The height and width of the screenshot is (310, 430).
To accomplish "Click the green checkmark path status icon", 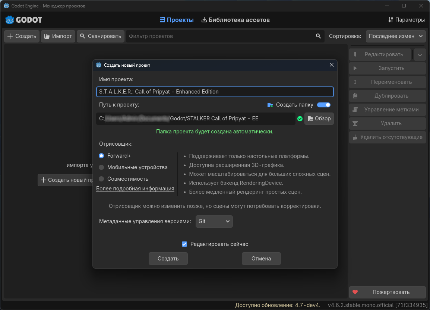I will click(x=300, y=118).
